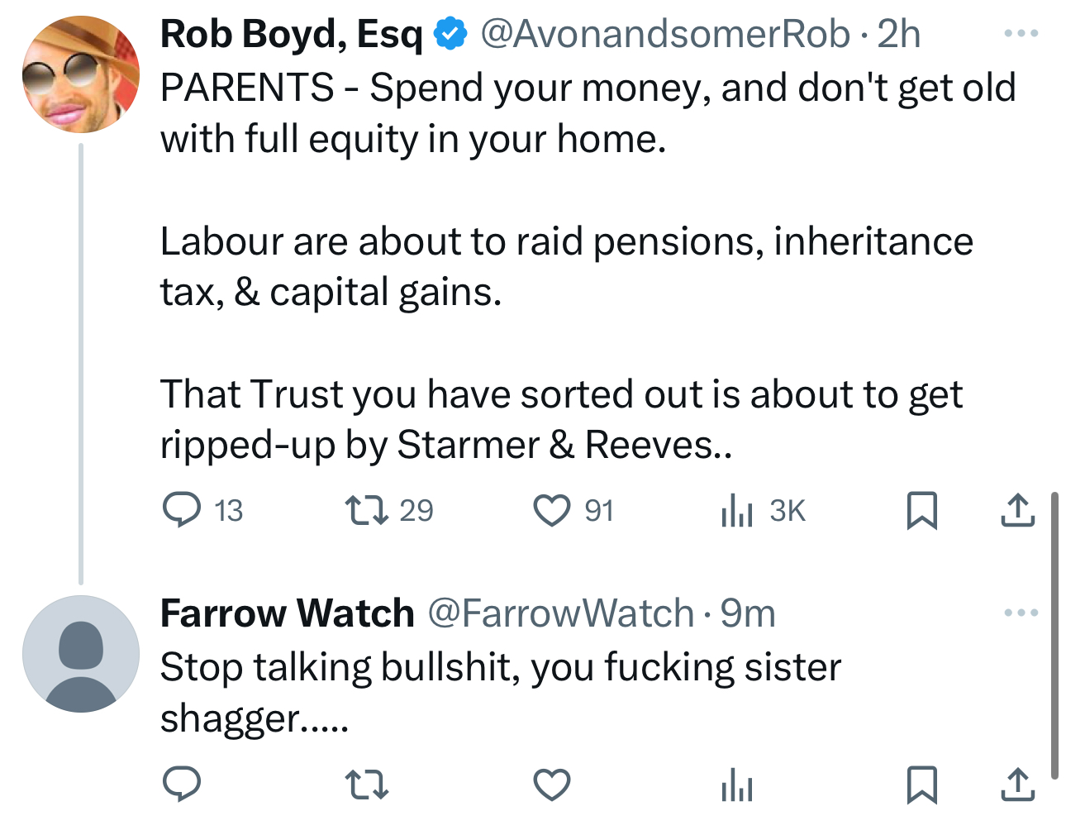Retweet Farrow Watch's reply
Viewport: 1066px width, 830px height.
tap(366, 784)
